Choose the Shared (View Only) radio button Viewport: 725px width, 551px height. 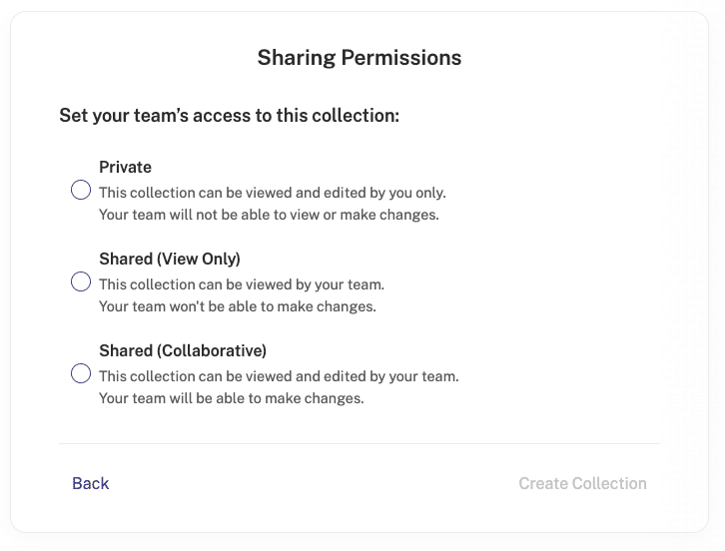[81, 281]
